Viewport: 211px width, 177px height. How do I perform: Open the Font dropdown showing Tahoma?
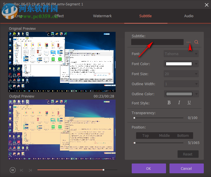click(x=181, y=54)
